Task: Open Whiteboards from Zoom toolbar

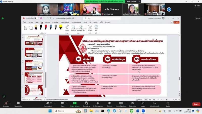Action: [x=155, y=104]
